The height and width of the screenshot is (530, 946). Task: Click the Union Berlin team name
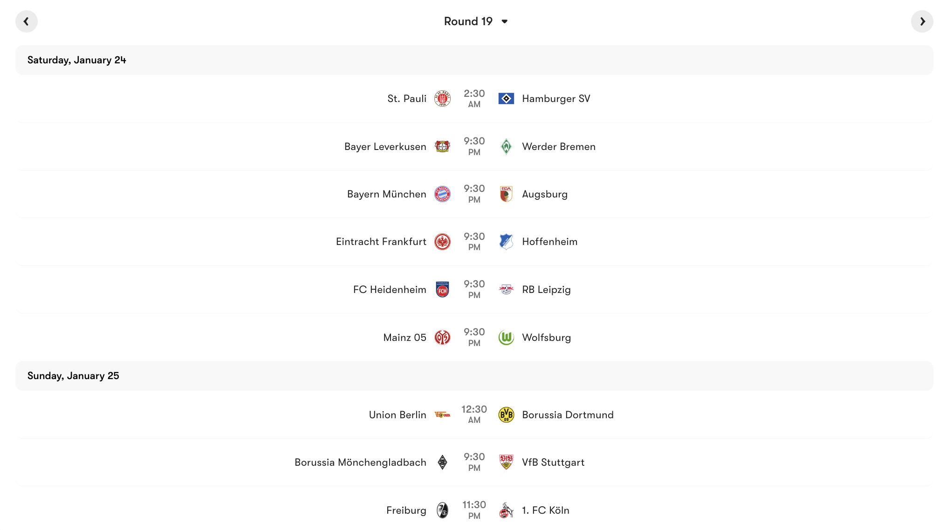[397, 415]
